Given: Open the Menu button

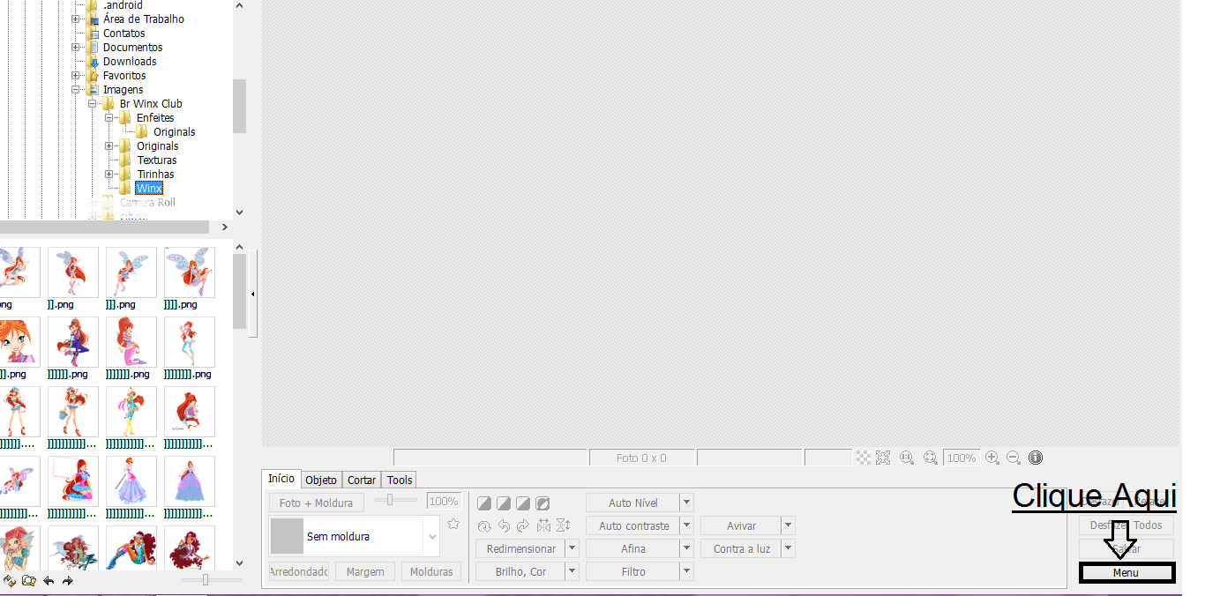Looking at the screenshot, I should (x=1126, y=573).
